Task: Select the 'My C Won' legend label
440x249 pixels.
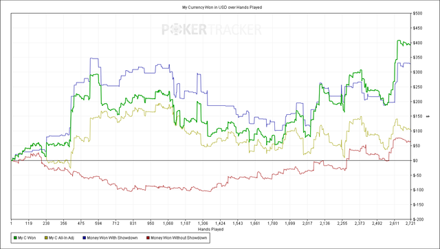Action: tap(27, 238)
